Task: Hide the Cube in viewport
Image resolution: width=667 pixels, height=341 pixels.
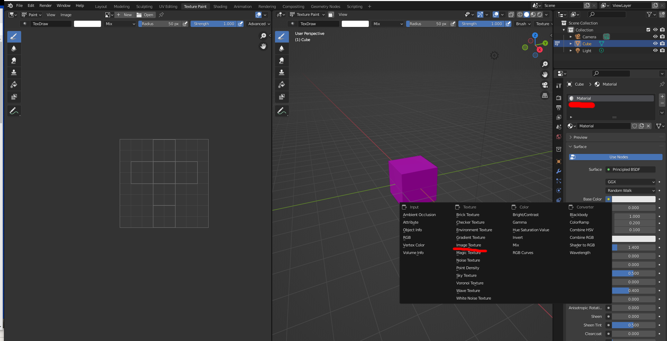Action: (x=655, y=44)
